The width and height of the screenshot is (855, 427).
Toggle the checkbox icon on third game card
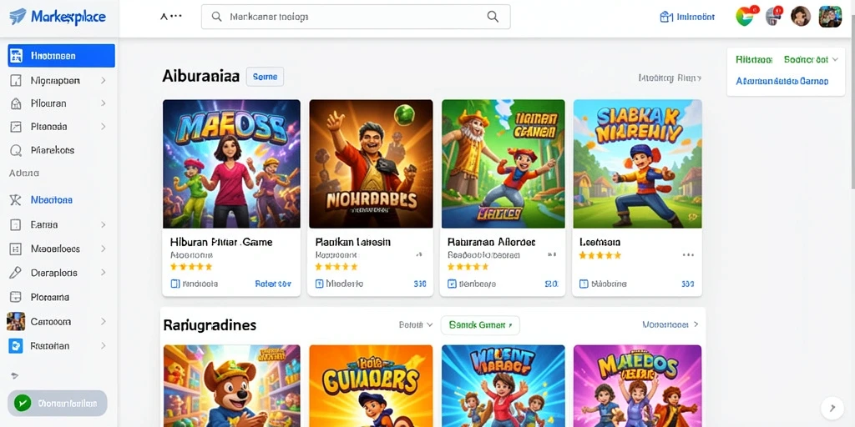tap(452, 284)
